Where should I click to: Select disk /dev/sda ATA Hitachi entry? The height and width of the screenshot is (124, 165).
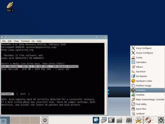40,66
